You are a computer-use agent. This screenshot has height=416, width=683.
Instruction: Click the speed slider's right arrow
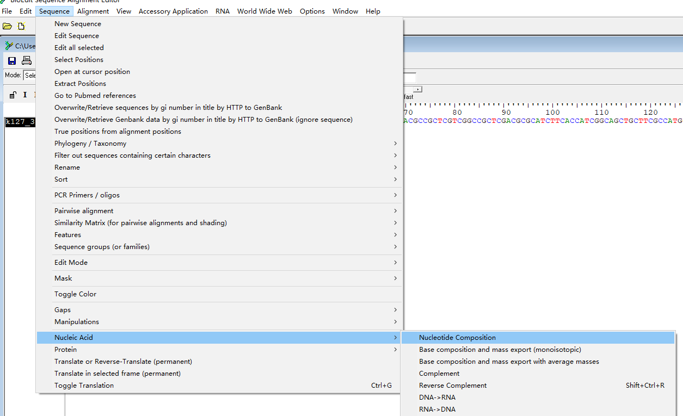click(x=418, y=89)
